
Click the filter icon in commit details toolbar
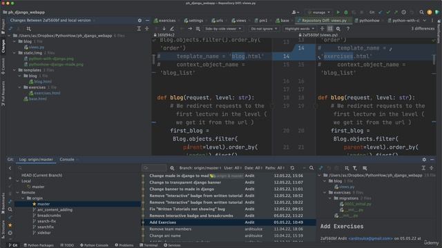(354, 168)
